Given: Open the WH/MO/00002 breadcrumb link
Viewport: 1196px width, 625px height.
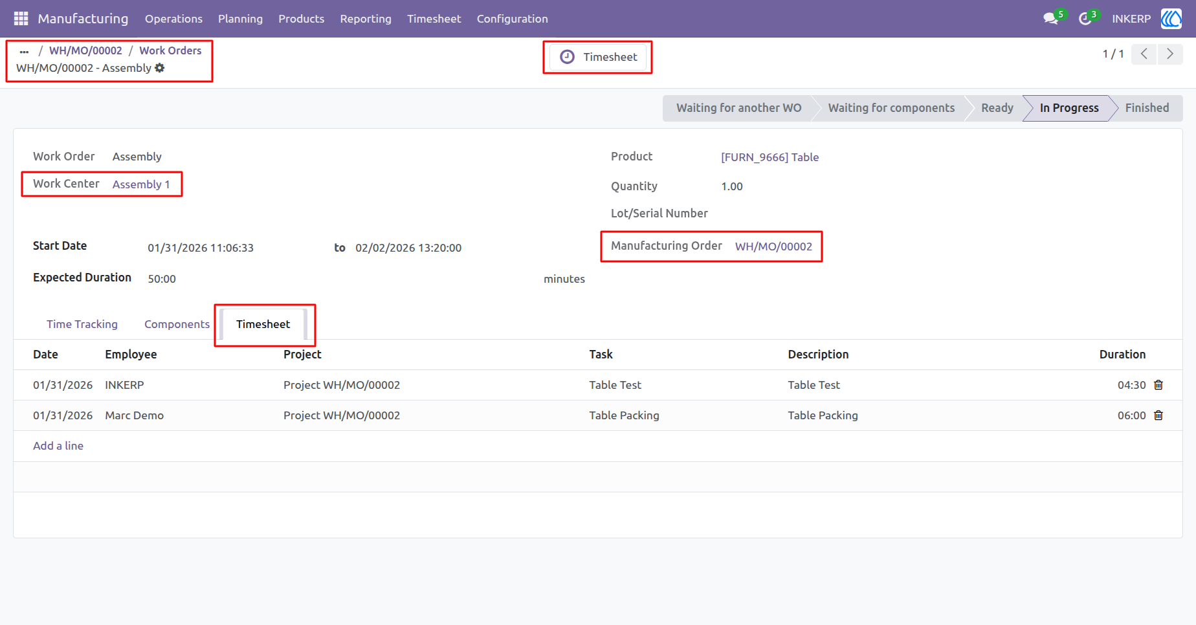Looking at the screenshot, I should [85, 50].
